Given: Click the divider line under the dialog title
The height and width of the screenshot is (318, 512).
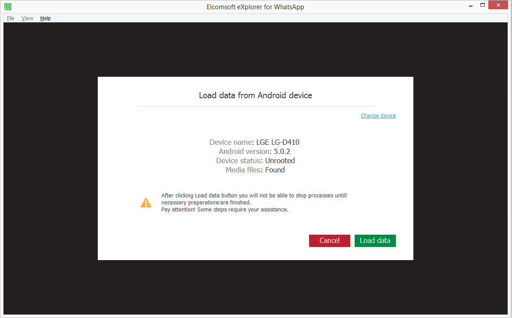Looking at the screenshot, I should point(256,106).
